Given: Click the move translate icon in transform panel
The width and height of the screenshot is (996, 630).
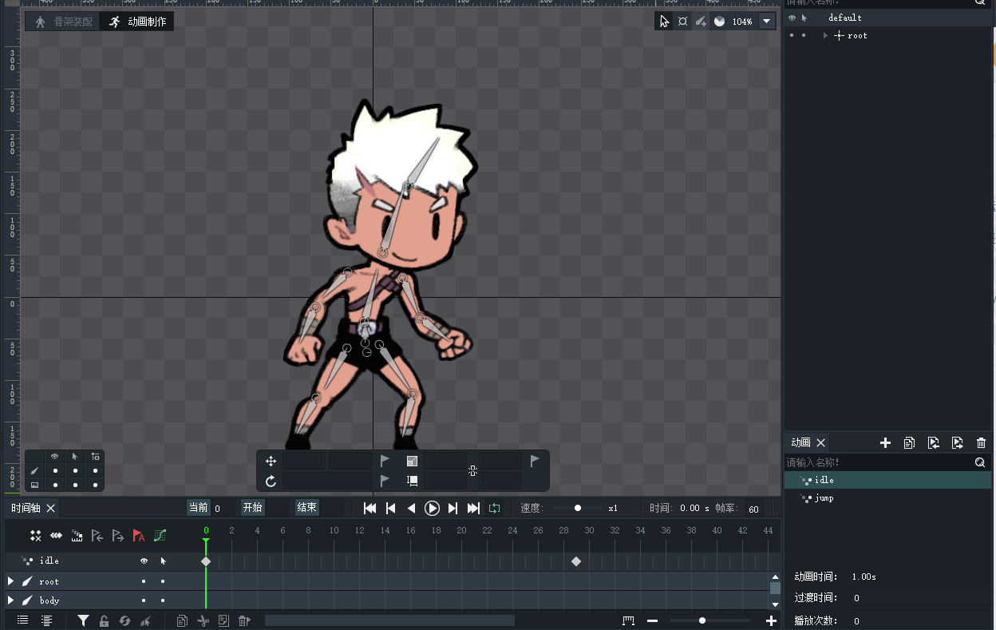Looking at the screenshot, I should point(271,462).
